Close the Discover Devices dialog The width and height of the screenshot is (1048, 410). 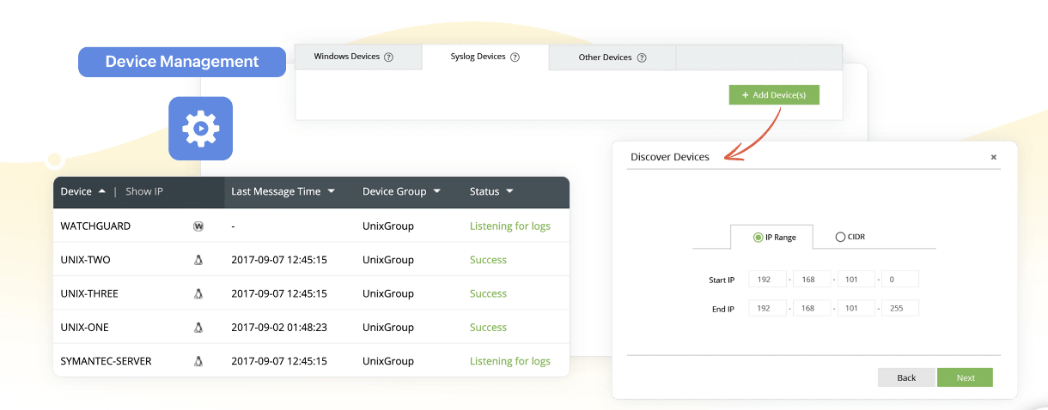click(994, 157)
